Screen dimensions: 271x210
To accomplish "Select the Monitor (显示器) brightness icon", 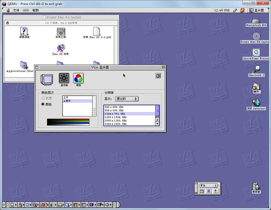I will (x=64, y=78).
